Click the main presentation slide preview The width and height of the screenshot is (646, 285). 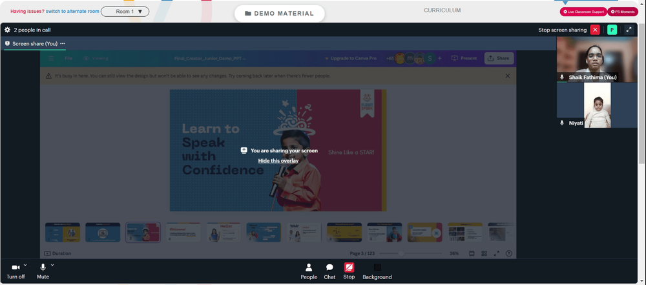[x=278, y=150]
